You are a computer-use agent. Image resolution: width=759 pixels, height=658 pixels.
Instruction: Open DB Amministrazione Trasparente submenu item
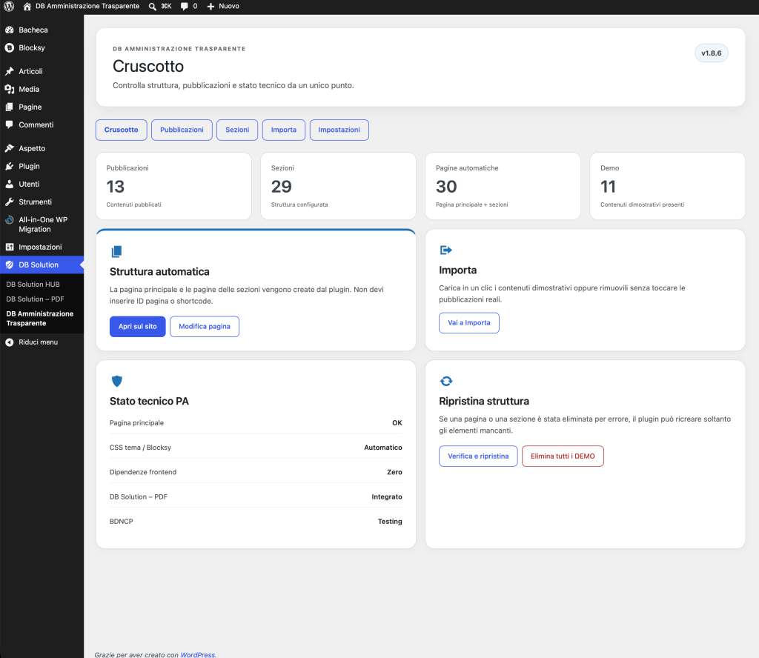(x=40, y=319)
